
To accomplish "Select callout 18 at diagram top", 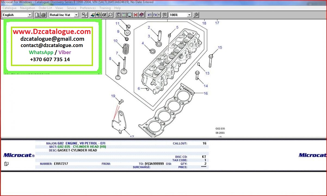I will [x=204, y=23].
